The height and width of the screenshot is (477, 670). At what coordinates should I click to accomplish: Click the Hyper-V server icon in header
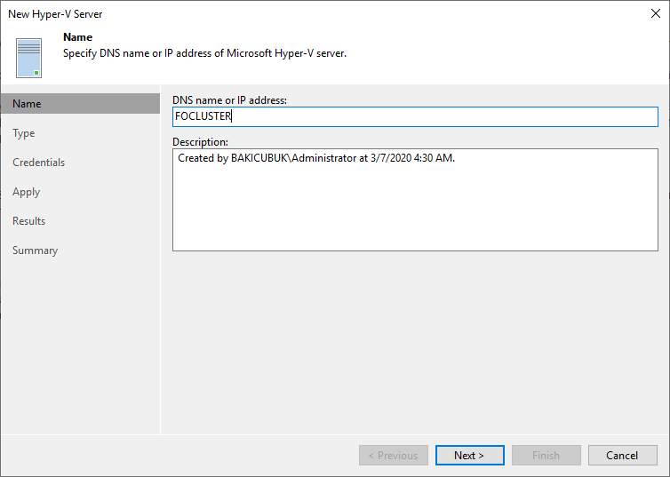(x=28, y=58)
